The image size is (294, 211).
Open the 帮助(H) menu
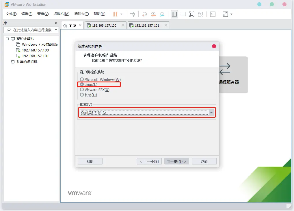coord(99,14)
